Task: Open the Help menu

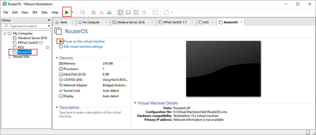Action: 55,12
